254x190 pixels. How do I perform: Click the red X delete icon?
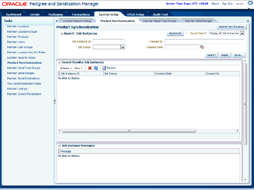tap(90, 68)
